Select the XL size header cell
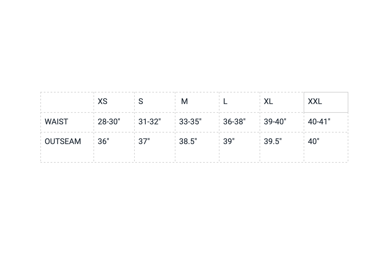 coord(282,102)
